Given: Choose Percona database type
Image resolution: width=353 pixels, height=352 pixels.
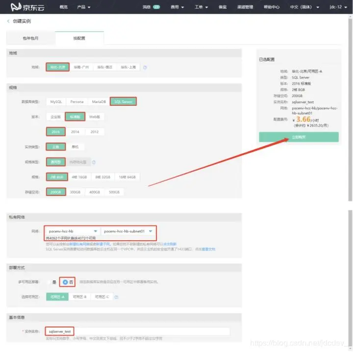Looking at the screenshot, I should pos(77,102).
